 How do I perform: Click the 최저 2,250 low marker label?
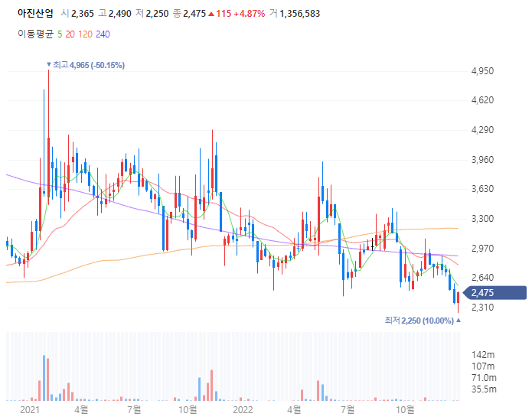tap(423, 321)
